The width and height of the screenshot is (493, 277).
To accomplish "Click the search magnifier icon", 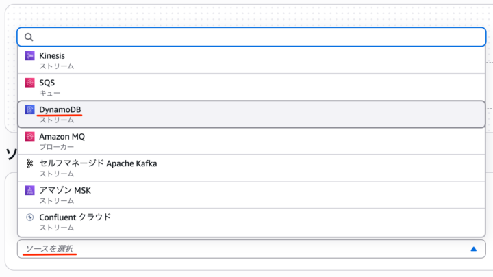I will click(x=29, y=37).
